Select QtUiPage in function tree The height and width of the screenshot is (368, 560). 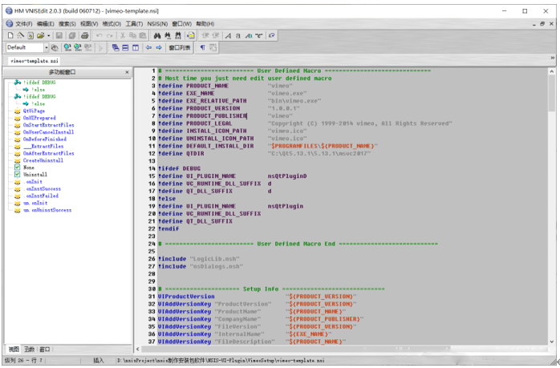point(34,111)
